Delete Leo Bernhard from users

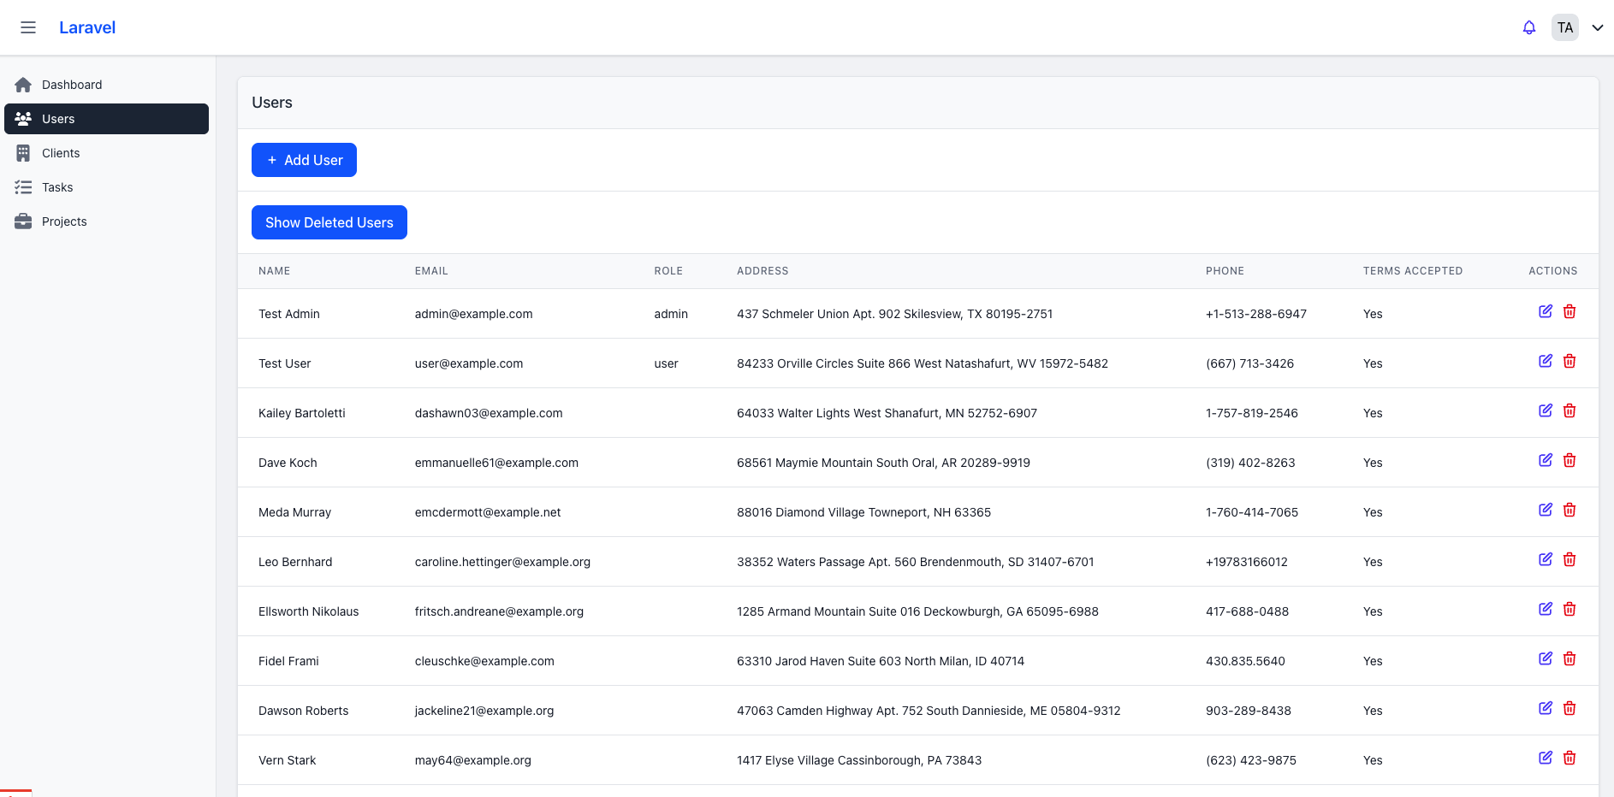(x=1569, y=560)
